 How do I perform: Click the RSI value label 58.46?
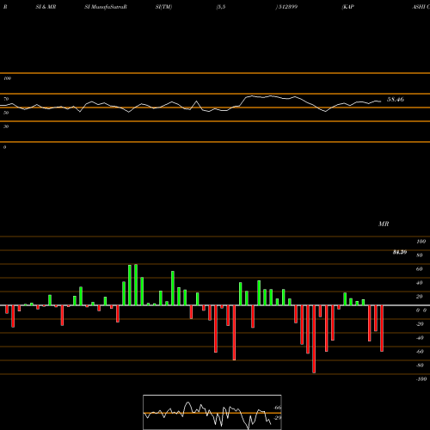click(396, 100)
